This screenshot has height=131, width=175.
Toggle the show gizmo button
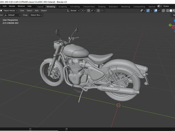pos(148,11)
